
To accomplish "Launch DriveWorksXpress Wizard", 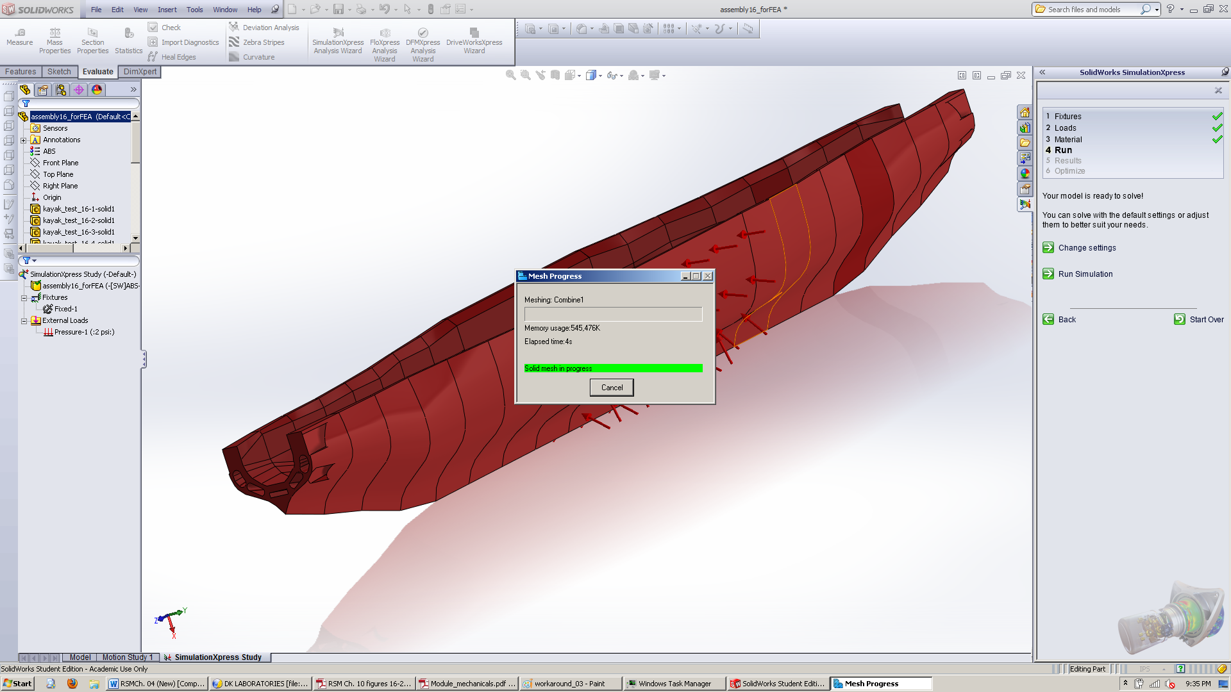I will click(x=474, y=41).
